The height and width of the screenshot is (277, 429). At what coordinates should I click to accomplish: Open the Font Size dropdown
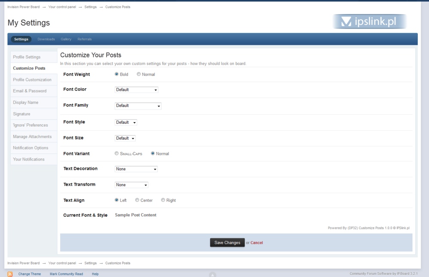[125, 138]
